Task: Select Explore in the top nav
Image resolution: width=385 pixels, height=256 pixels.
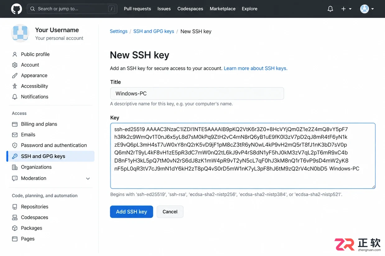Action: (x=249, y=9)
